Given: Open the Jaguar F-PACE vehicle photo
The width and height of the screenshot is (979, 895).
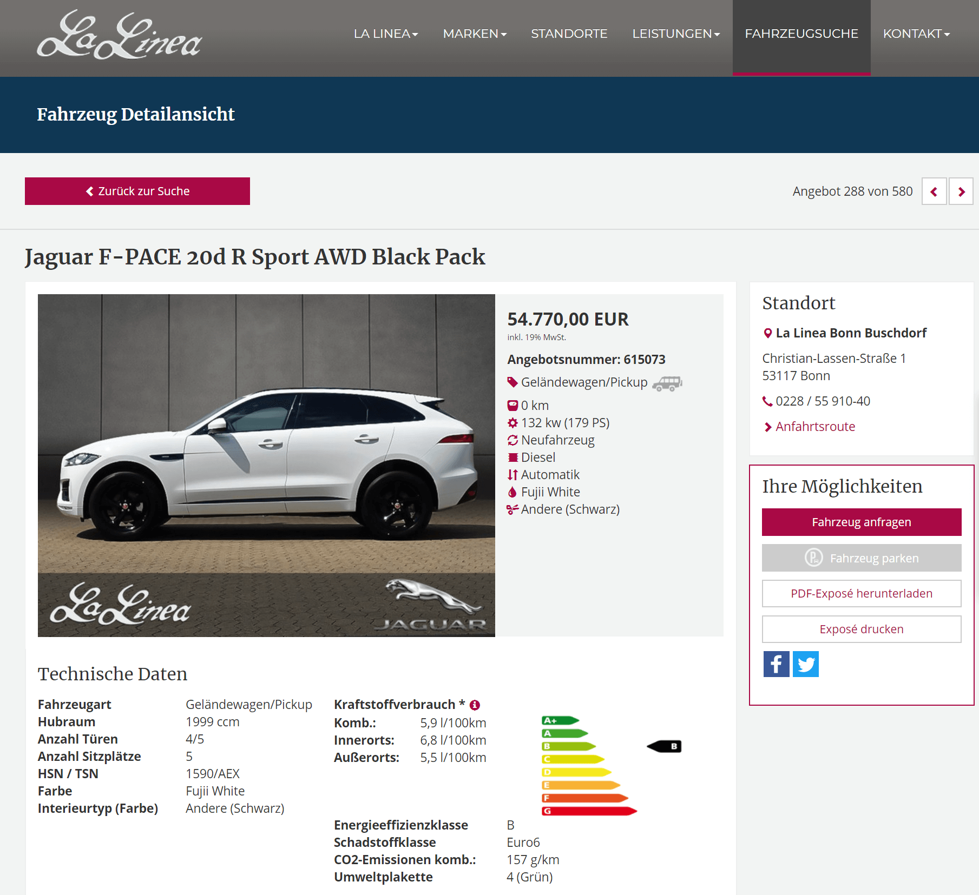Looking at the screenshot, I should (266, 465).
